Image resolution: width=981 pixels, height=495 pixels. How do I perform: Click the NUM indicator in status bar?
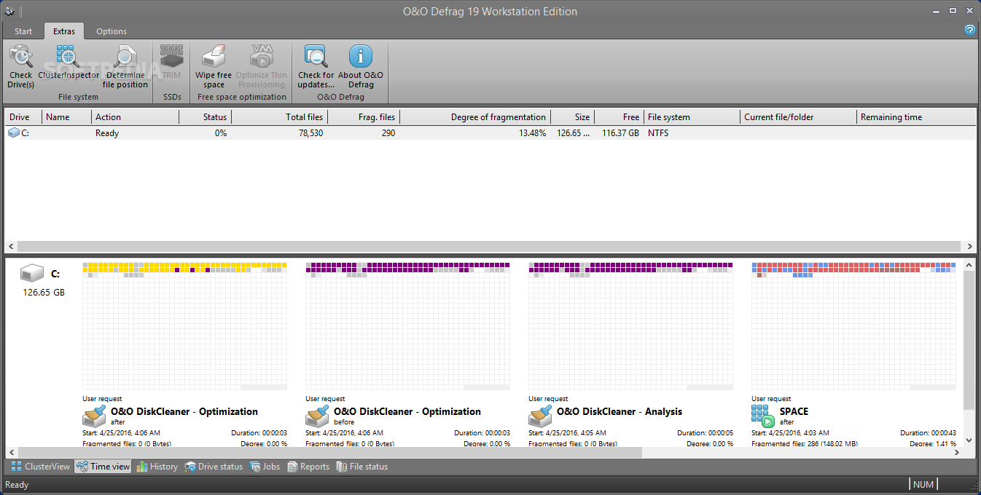point(923,485)
